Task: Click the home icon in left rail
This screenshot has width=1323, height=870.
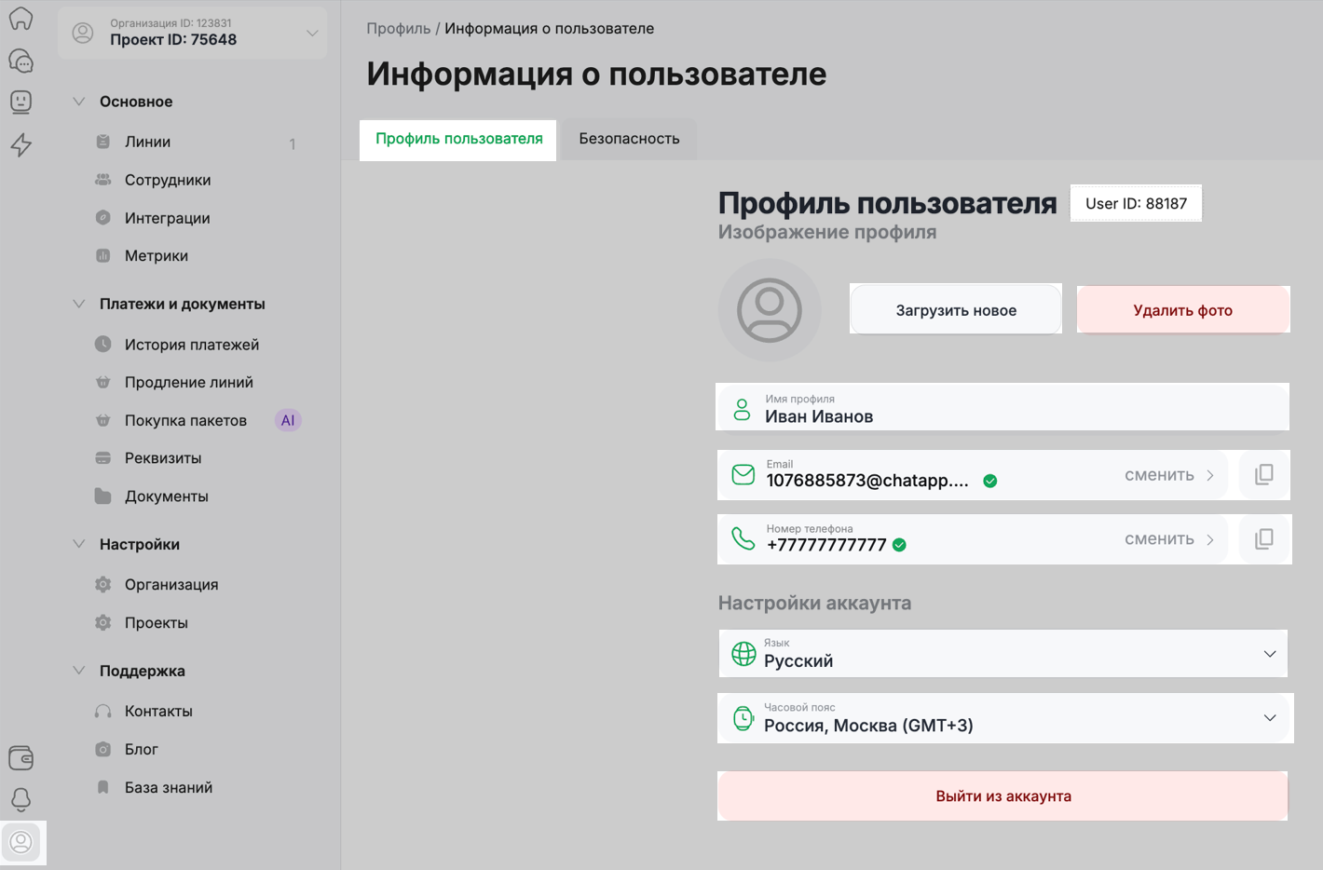Action: point(20,19)
